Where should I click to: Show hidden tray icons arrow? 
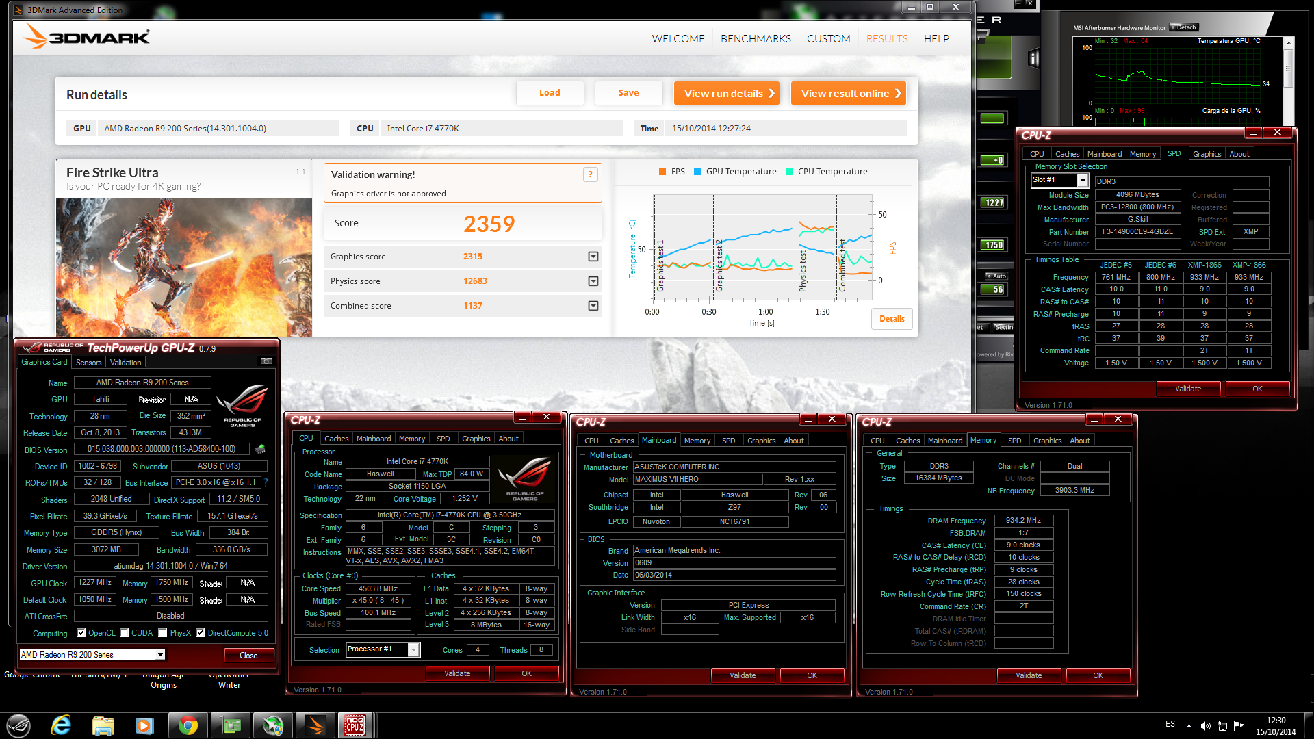point(1189,725)
